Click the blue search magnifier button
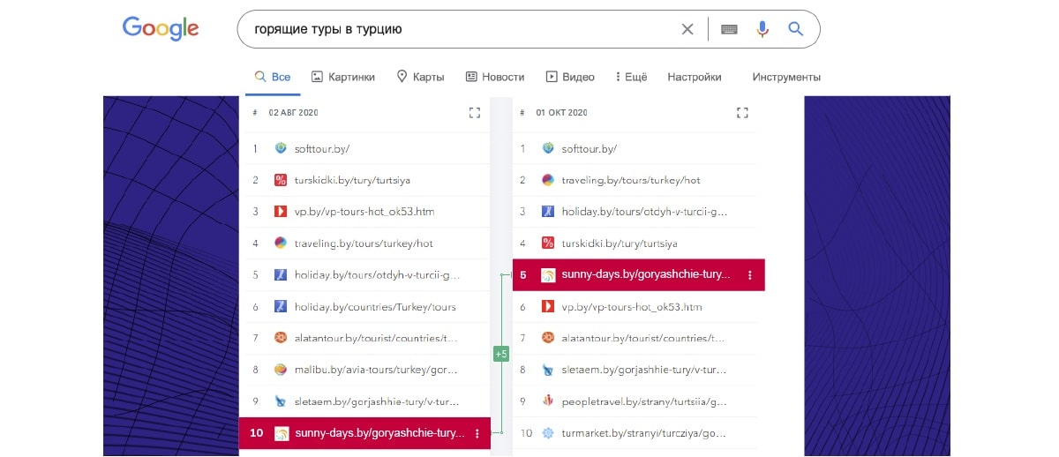 (x=796, y=29)
